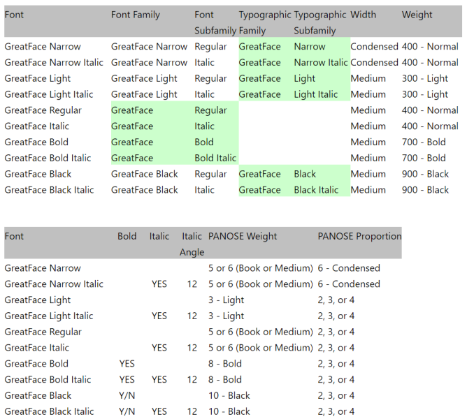Click 6 - Condensed proportion for GreatFace Narrow
The image size is (467, 419).
pyautogui.click(x=349, y=268)
